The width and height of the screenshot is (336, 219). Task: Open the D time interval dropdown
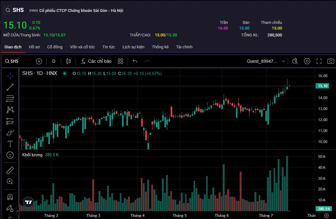[x=54, y=61]
